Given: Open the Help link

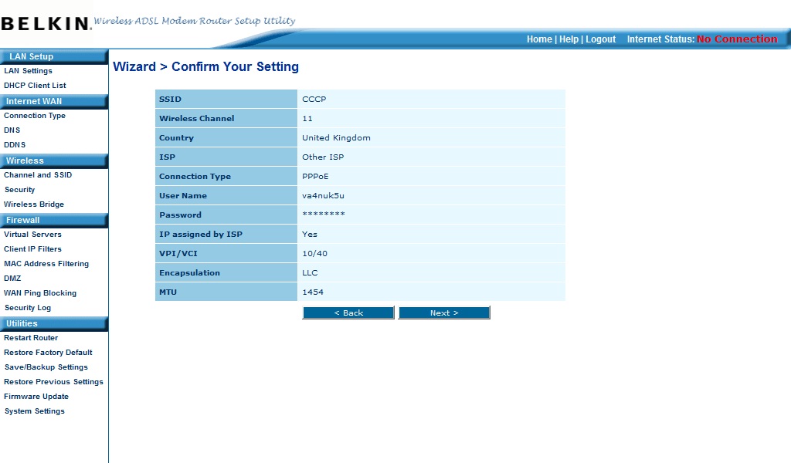Looking at the screenshot, I should click(569, 39).
